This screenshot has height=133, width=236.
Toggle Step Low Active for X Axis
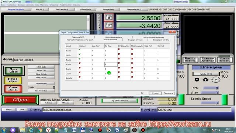click(x=132, y=50)
